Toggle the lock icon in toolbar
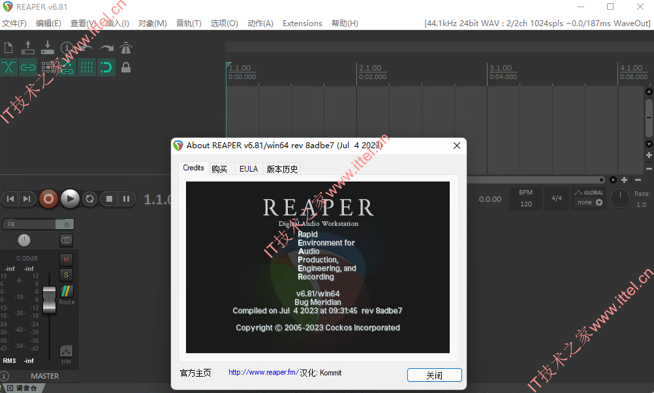654x393 pixels. click(125, 67)
